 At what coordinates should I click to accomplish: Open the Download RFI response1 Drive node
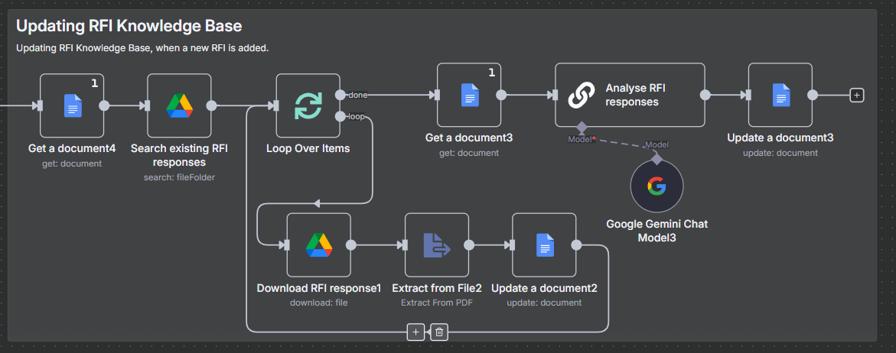pyautogui.click(x=319, y=245)
